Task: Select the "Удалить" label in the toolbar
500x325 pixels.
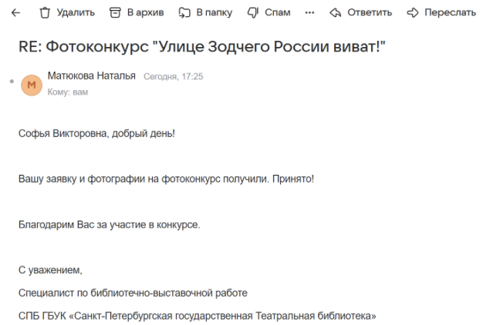Action: click(76, 12)
